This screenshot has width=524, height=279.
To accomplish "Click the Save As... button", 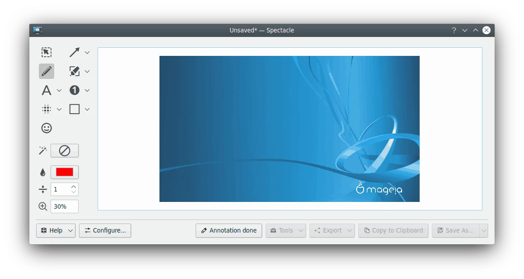I will [456, 230].
